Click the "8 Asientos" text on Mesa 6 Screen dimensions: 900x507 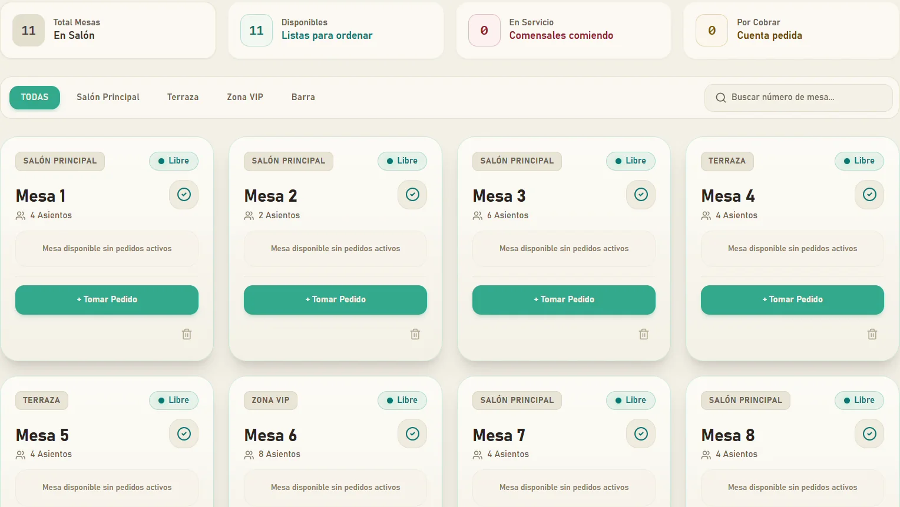(279, 455)
